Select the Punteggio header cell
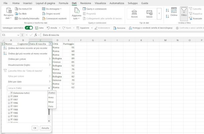The width and height of the screenshot is (204, 134). point(69,44)
